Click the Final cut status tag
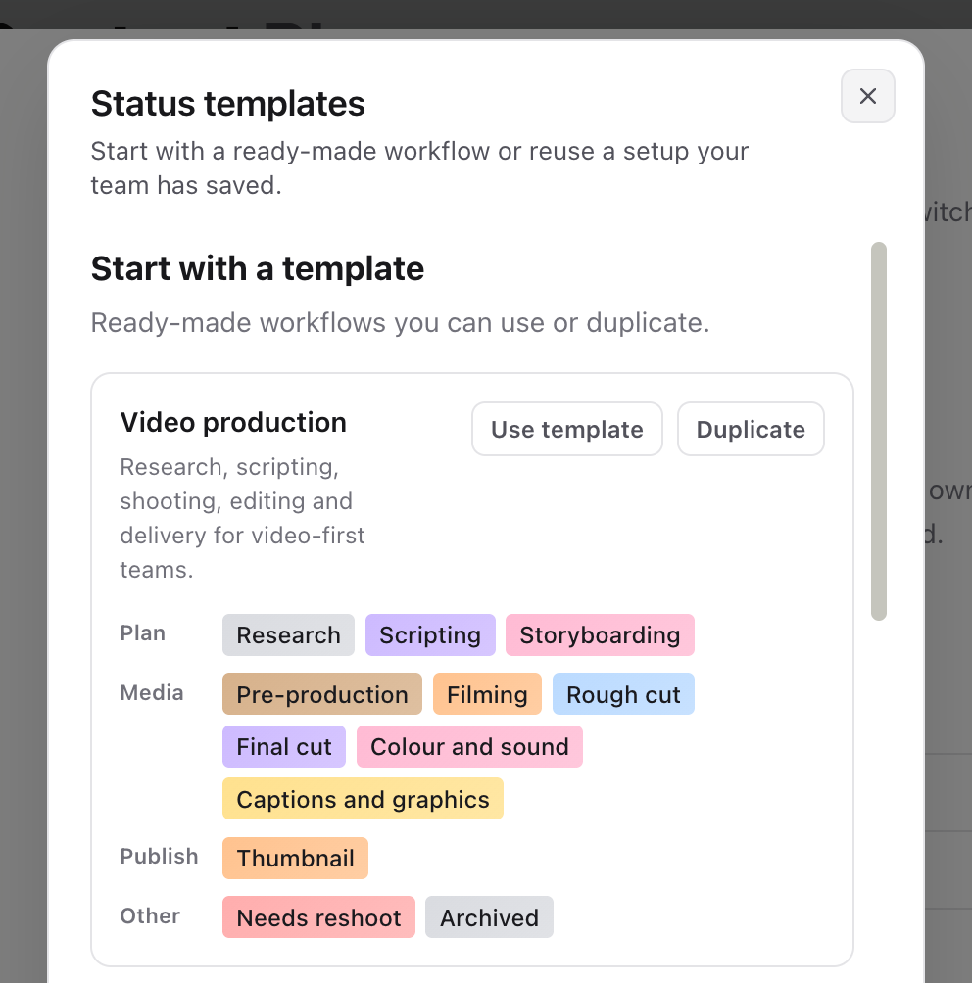Viewport: 972px width, 983px height. coord(283,747)
